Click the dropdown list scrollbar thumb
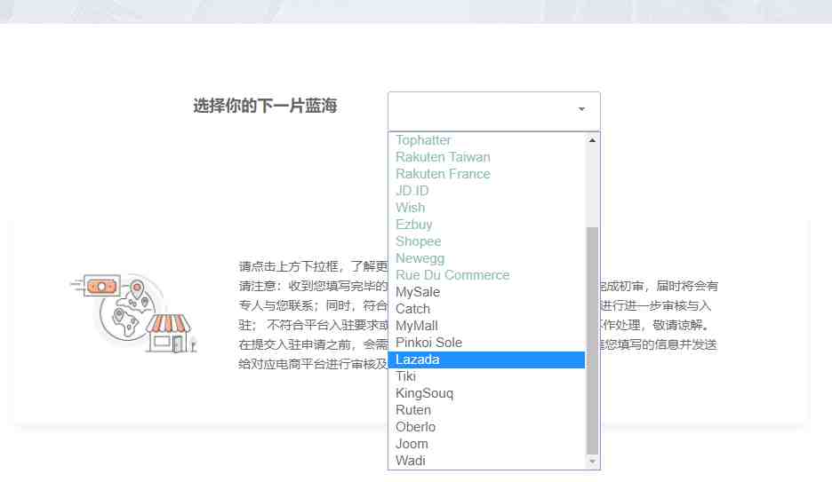Screen dimensions: 832x482 (x=592, y=341)
